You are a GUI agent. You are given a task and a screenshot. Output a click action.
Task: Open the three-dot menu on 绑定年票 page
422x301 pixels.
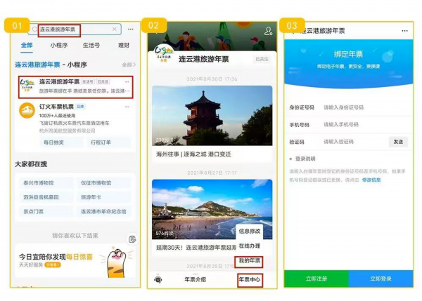tap(404, 31)
